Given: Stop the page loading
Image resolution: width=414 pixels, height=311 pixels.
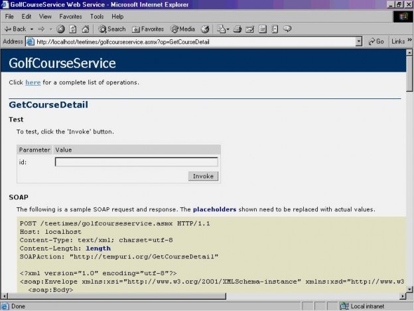Looking at the screenshot, I should coord(61,29).
